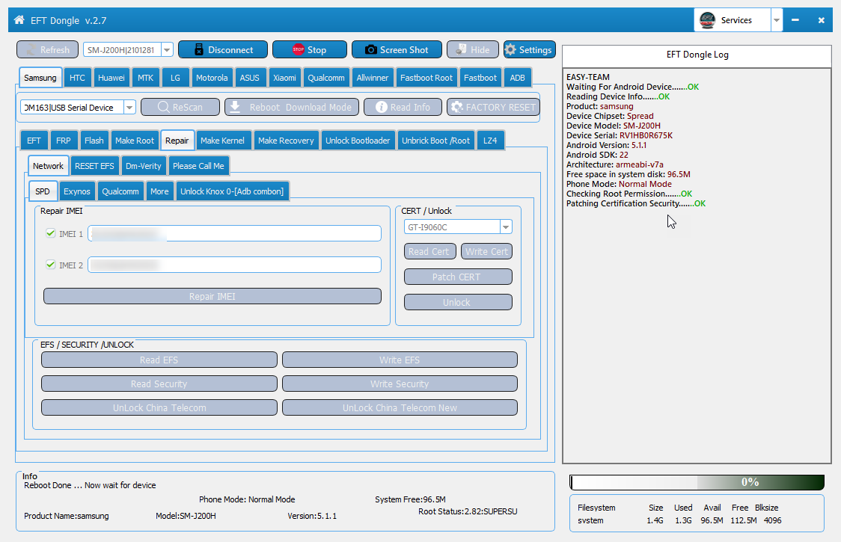
Task: Click the EFT logo beside Services
Action: 708,20
